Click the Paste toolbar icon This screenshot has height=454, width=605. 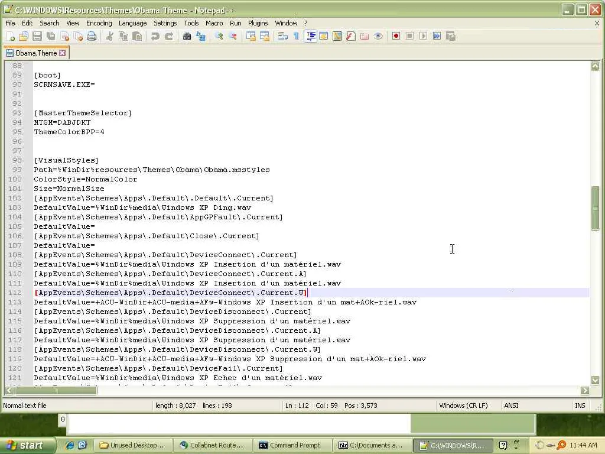136,36
